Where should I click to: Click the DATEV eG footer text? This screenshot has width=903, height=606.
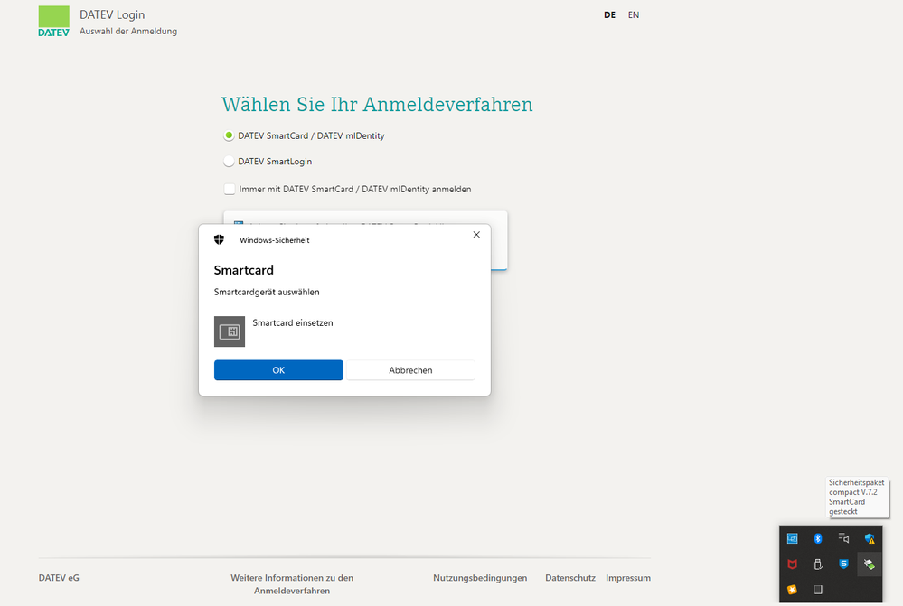point(59,578)
